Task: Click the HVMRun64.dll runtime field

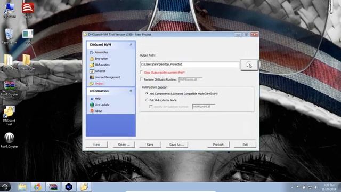Action: pyautogui.click(x=204, y=107)
